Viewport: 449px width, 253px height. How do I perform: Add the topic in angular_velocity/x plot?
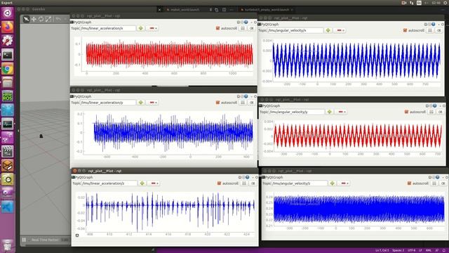pyautogui.click(x=328, y=30)
